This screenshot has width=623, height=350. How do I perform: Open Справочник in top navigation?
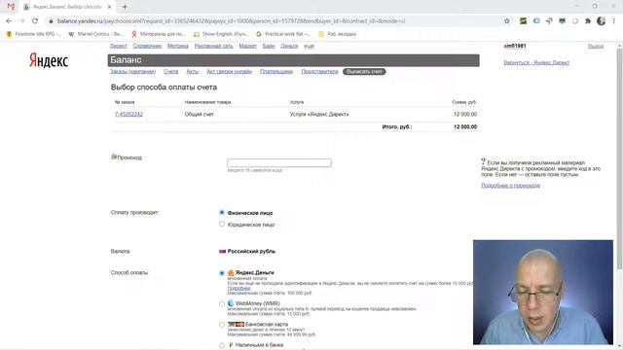tap(147, 46)
